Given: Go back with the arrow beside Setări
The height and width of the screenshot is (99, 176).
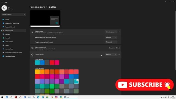Looking at the screenshot, I should (2, 2).
